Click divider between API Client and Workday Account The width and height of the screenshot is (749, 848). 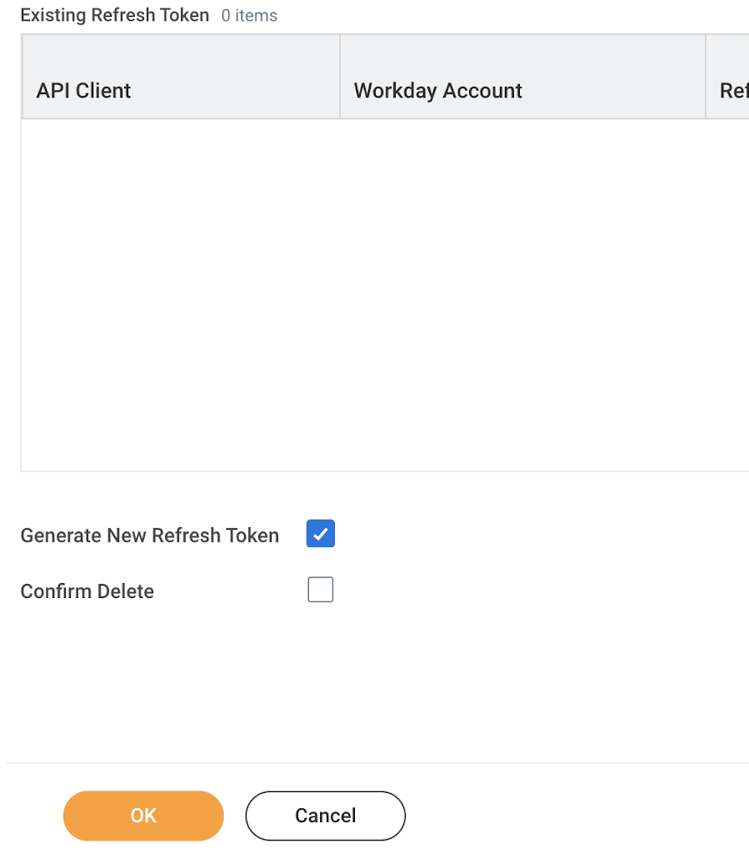click(x=340, y=77)
